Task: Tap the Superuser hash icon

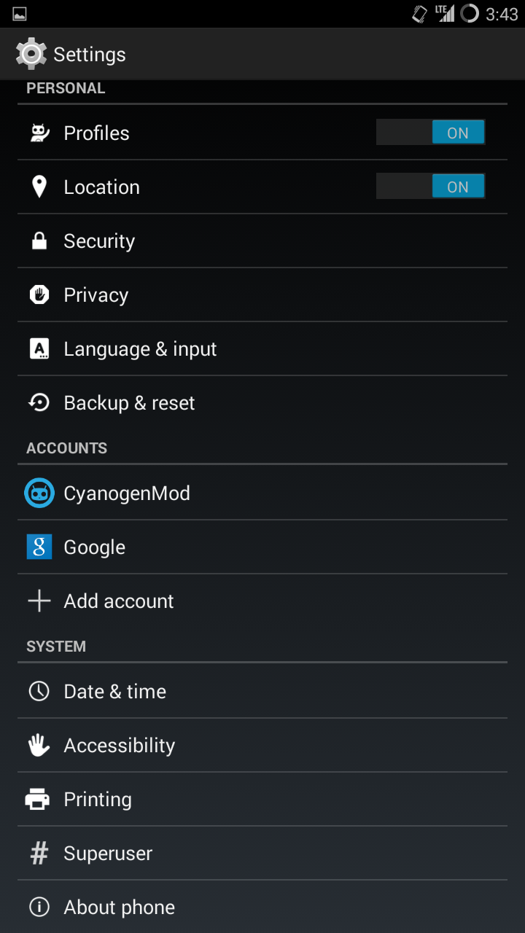Action: (39, 853)
